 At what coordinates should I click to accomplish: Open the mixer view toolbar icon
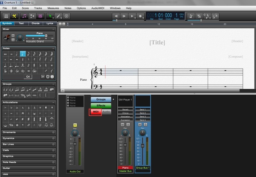click(x=41, y=16)
